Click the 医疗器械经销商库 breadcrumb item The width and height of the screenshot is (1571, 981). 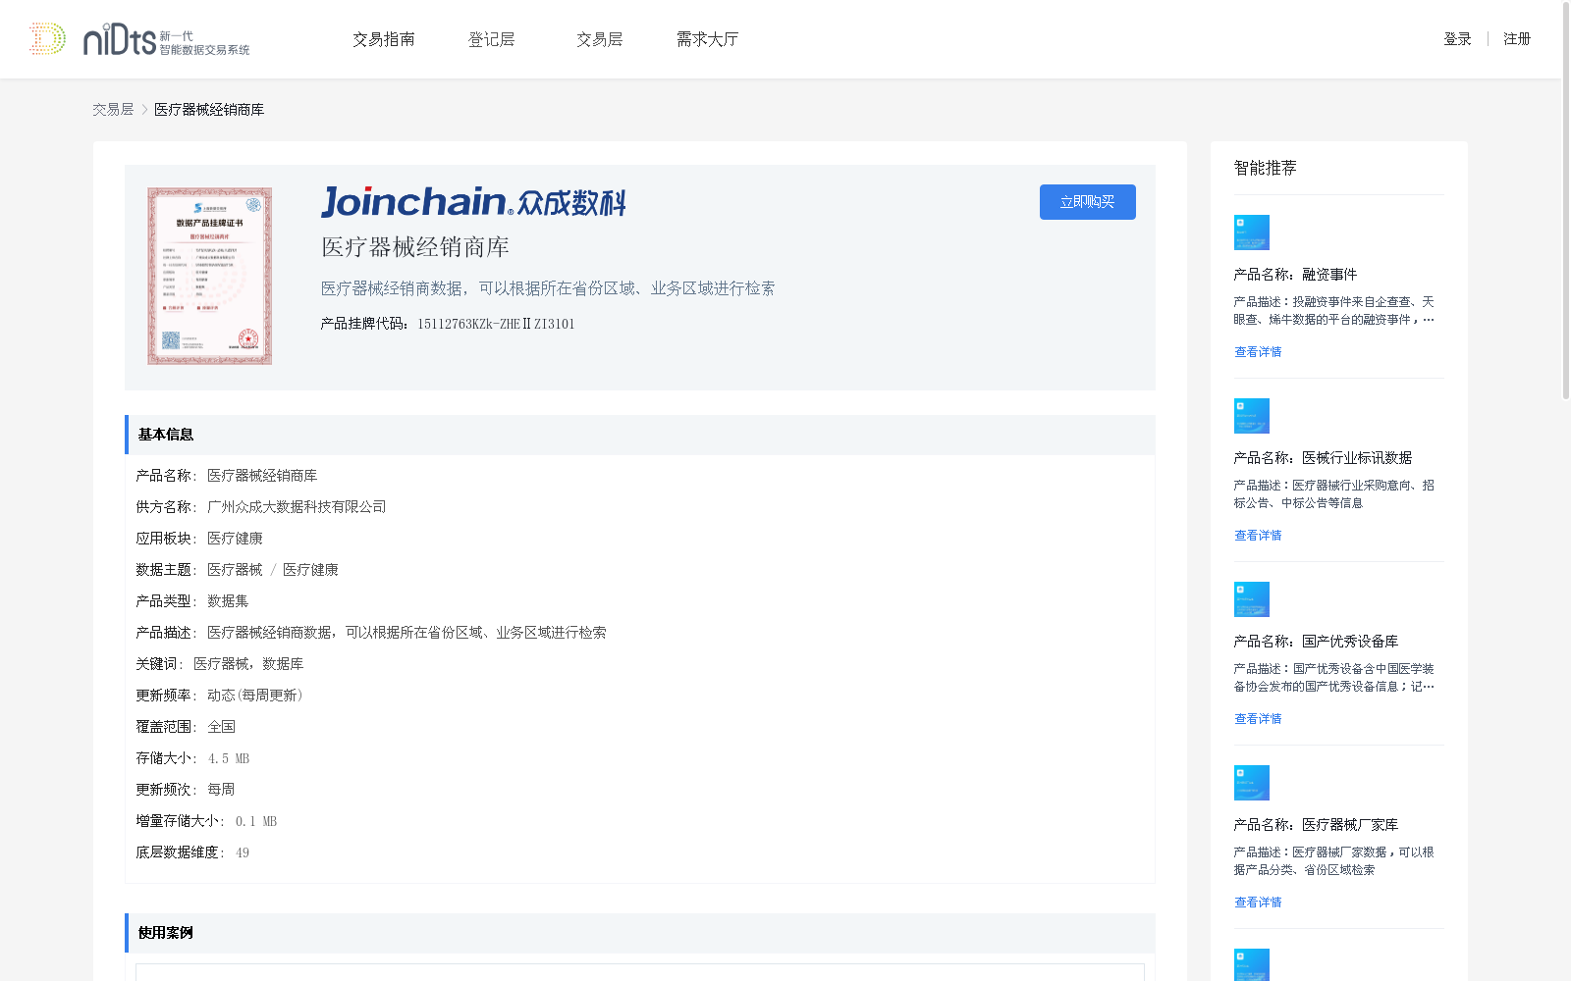[x=209, y=110]
